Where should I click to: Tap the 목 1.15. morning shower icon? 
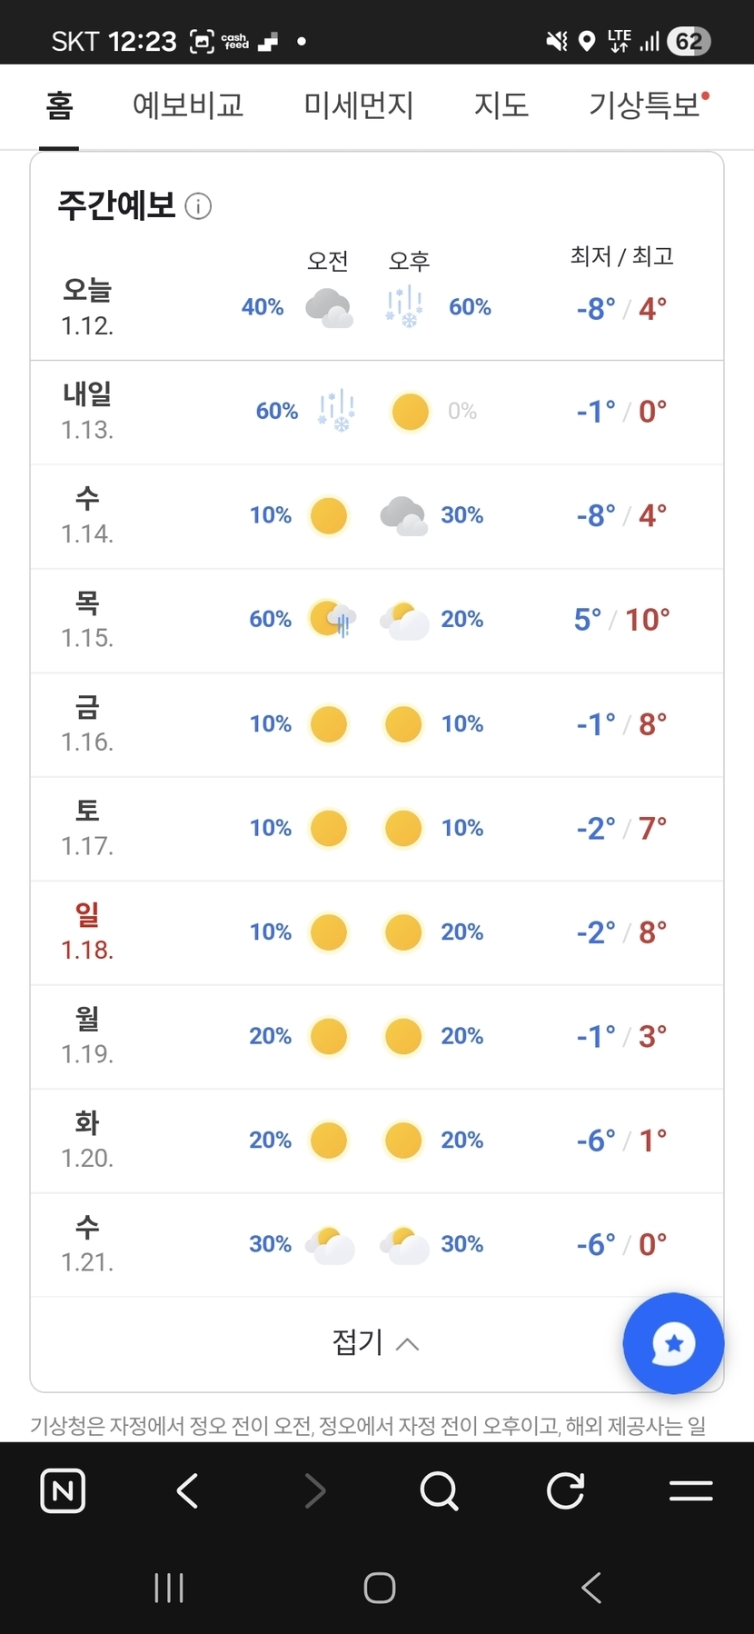[x=331, y=620]
